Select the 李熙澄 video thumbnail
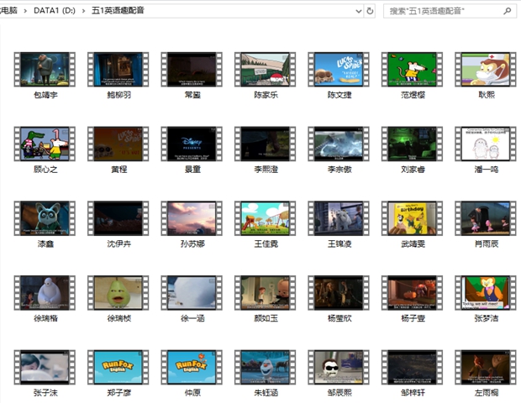Image resolution: width=521 pixels, height=403 pixels. pyautogui.click(x=266, y=144)
